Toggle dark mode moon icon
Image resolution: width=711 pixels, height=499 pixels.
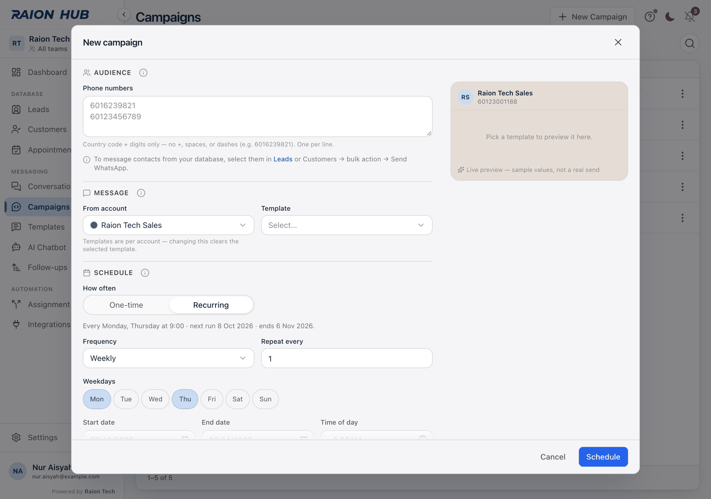670,17
